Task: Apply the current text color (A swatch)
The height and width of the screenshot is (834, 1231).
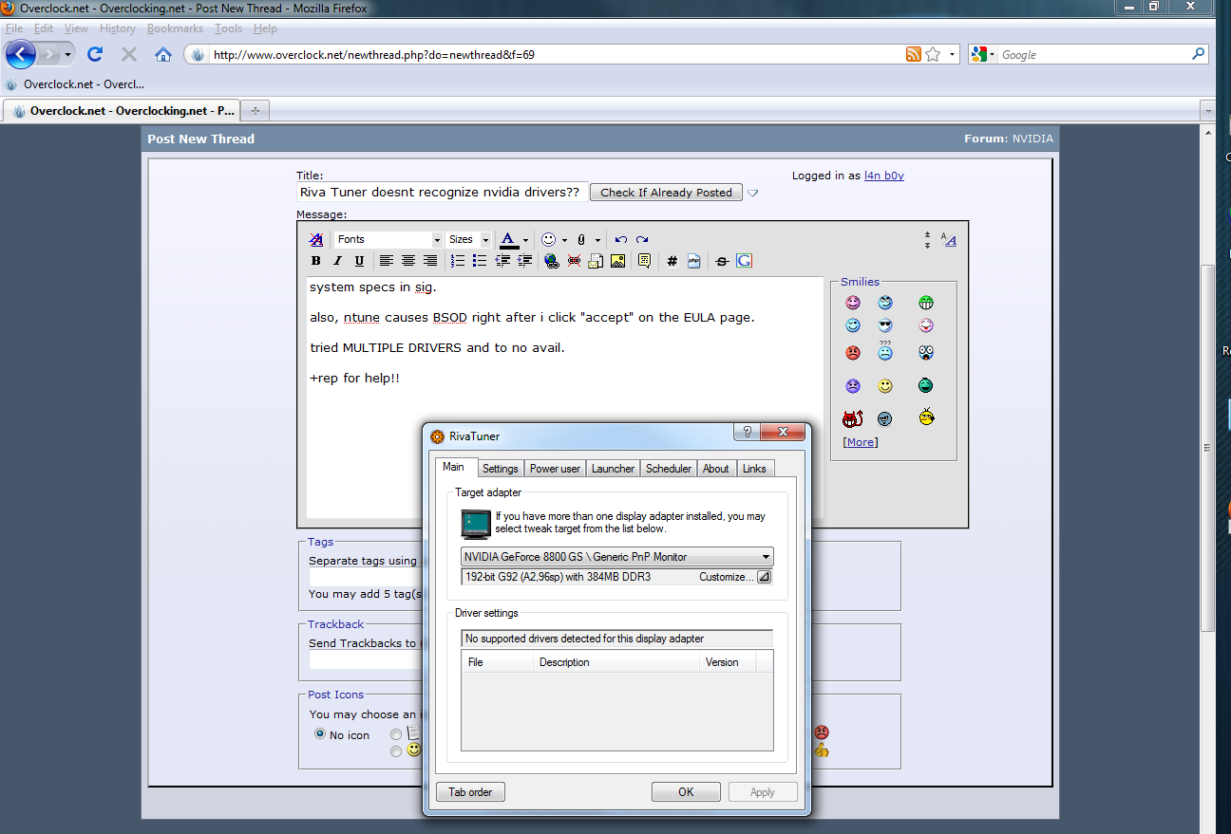Action: (509, 240)
